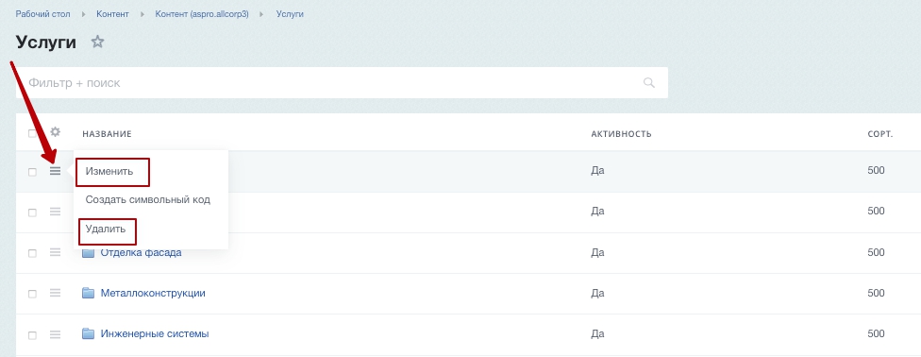
Task: Tick the checkbox for Отделка фасада
Action: click(x=32, y=253)
